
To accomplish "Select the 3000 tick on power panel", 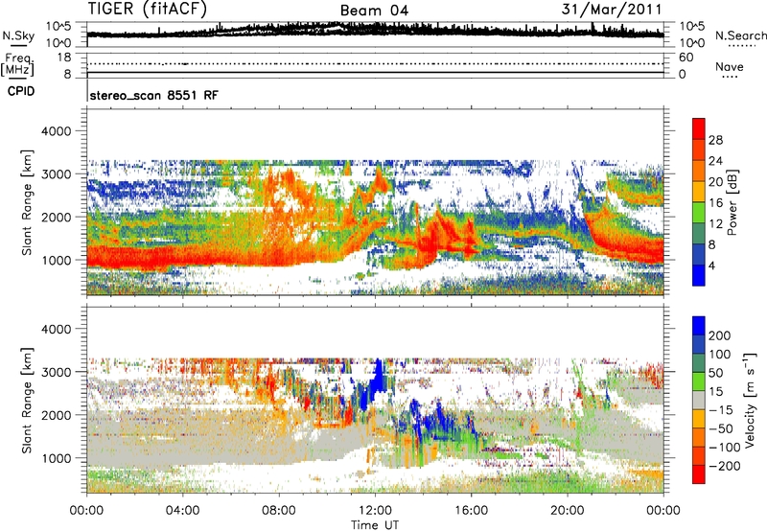I will (x=56, y=174).
